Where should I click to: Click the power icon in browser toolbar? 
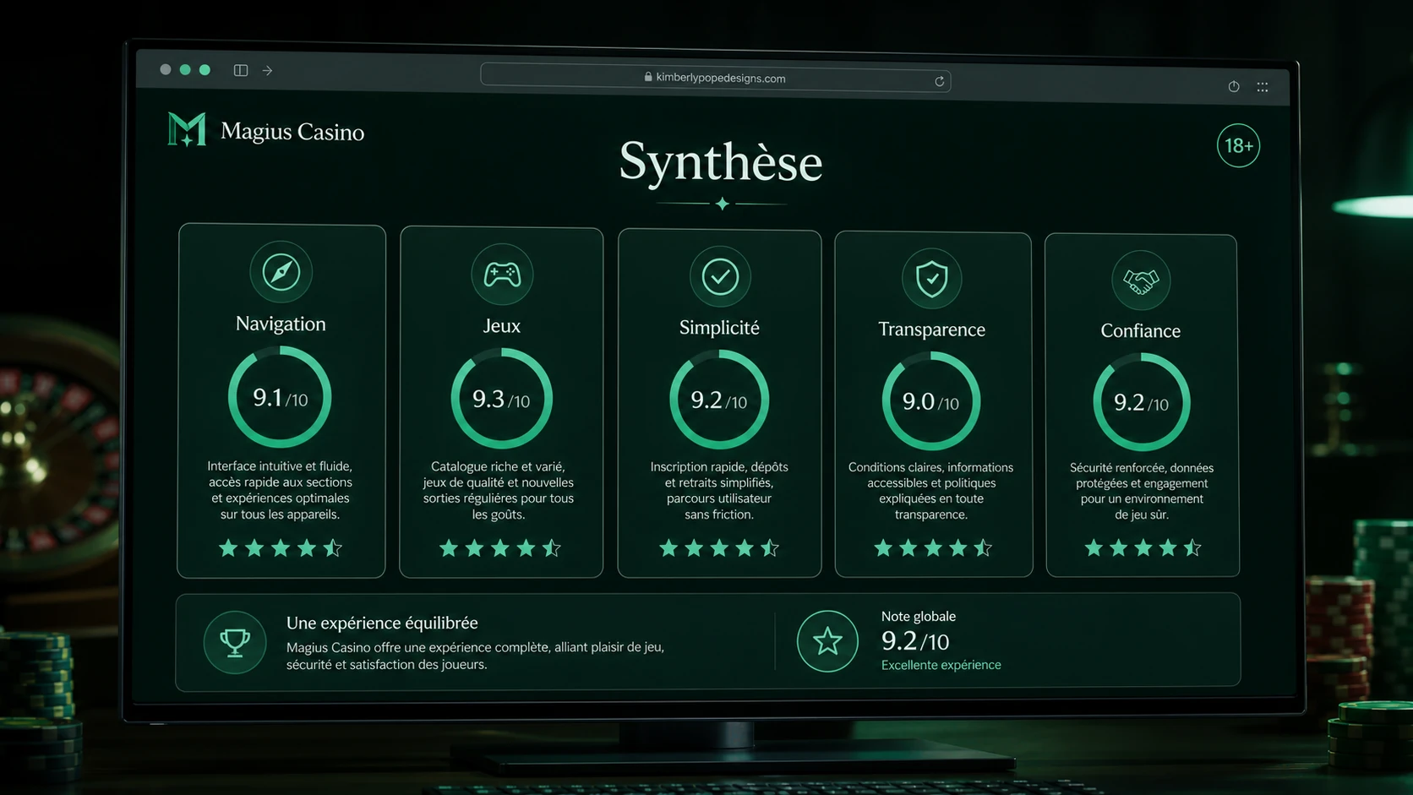1234,86
